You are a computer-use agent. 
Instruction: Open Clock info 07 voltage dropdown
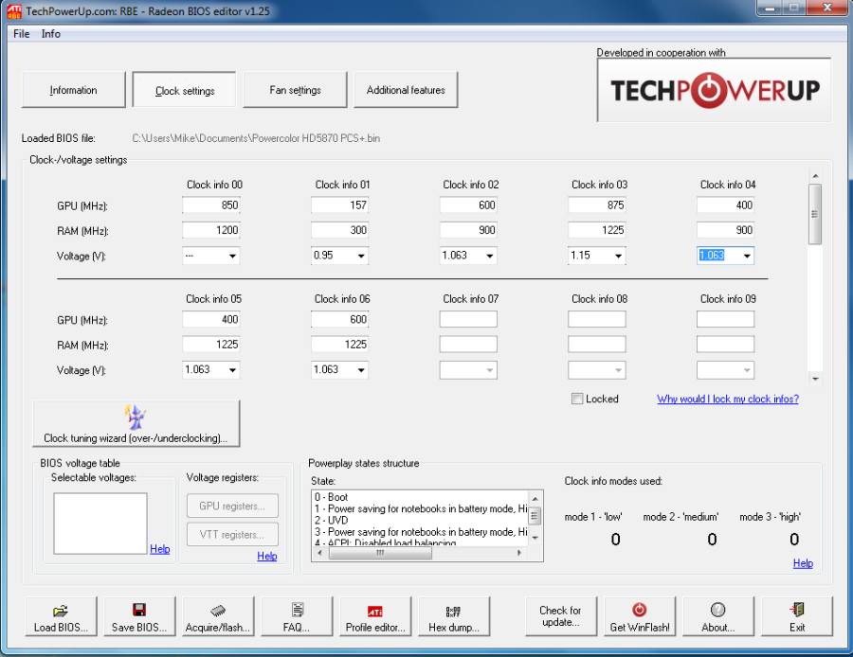490,370
